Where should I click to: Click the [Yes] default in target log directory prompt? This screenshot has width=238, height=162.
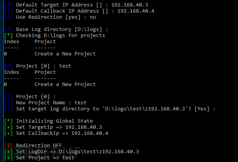point(202,109)
